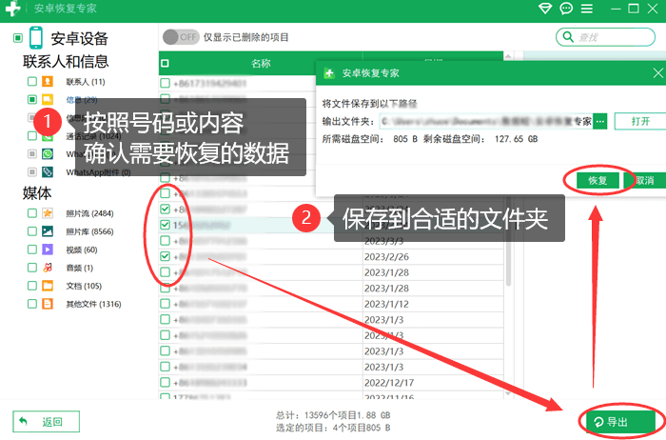Check the 音频 (1) checkbox
This screenshot has height=440, width=666.
[31, 268]
